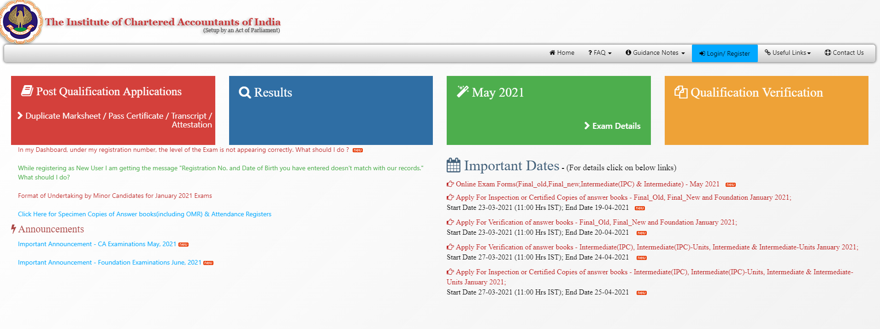Screen dimensions: 880x329
Task: Click hand icon beside Verification Final_Old answer books
Action: click(450, 222)
